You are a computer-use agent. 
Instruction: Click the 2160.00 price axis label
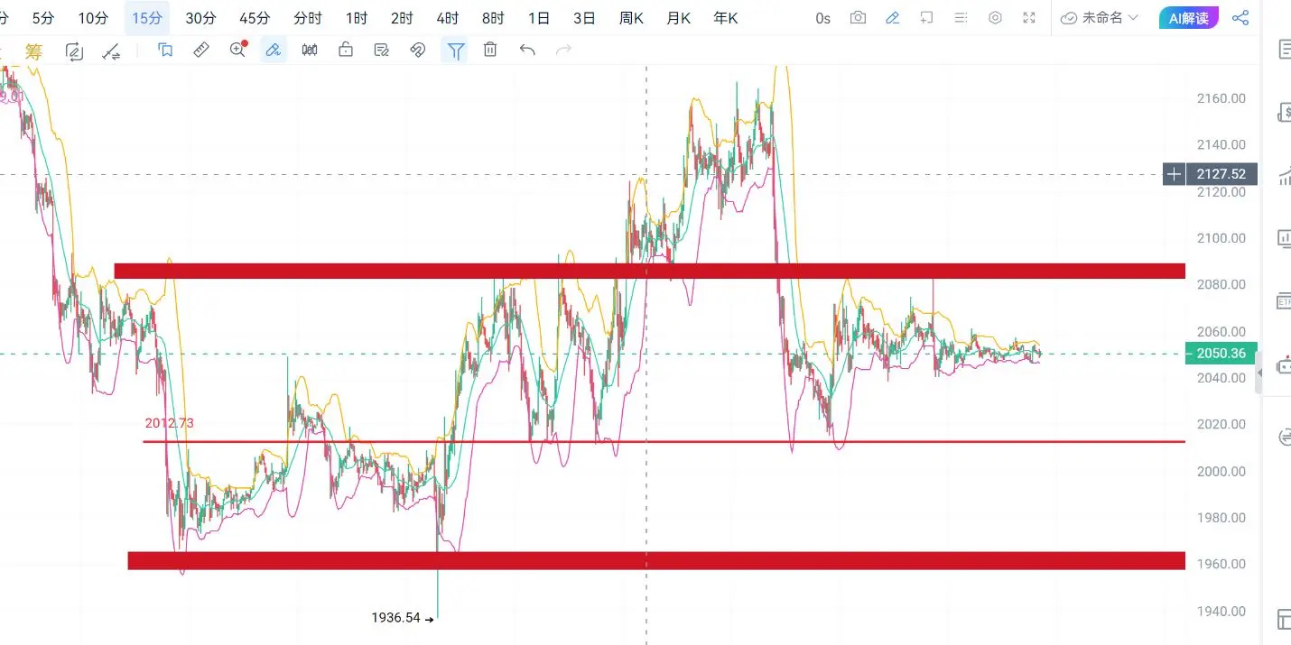(x=1221, y=98)
